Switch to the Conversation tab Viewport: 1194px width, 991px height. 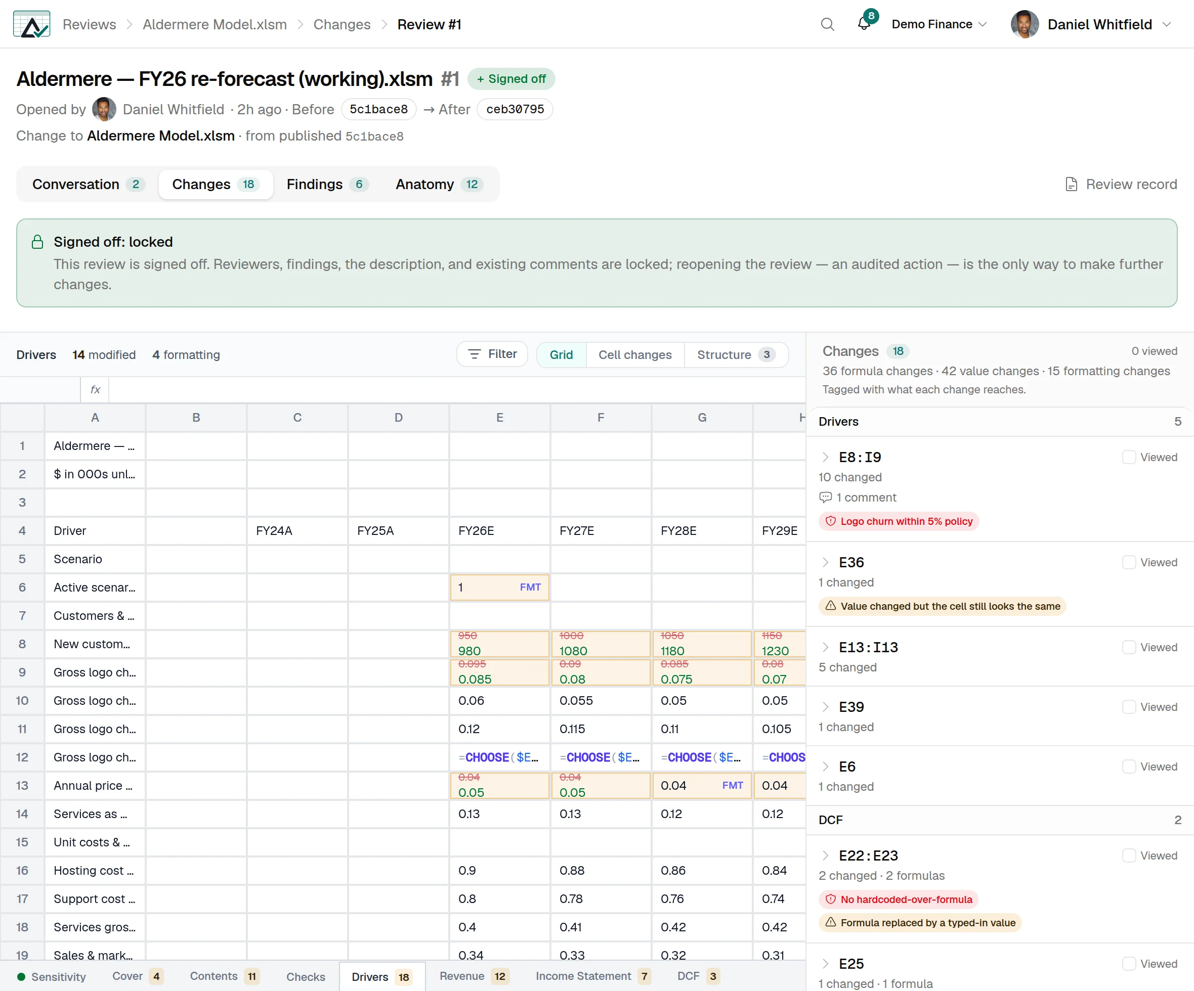(x=88, y=185)
